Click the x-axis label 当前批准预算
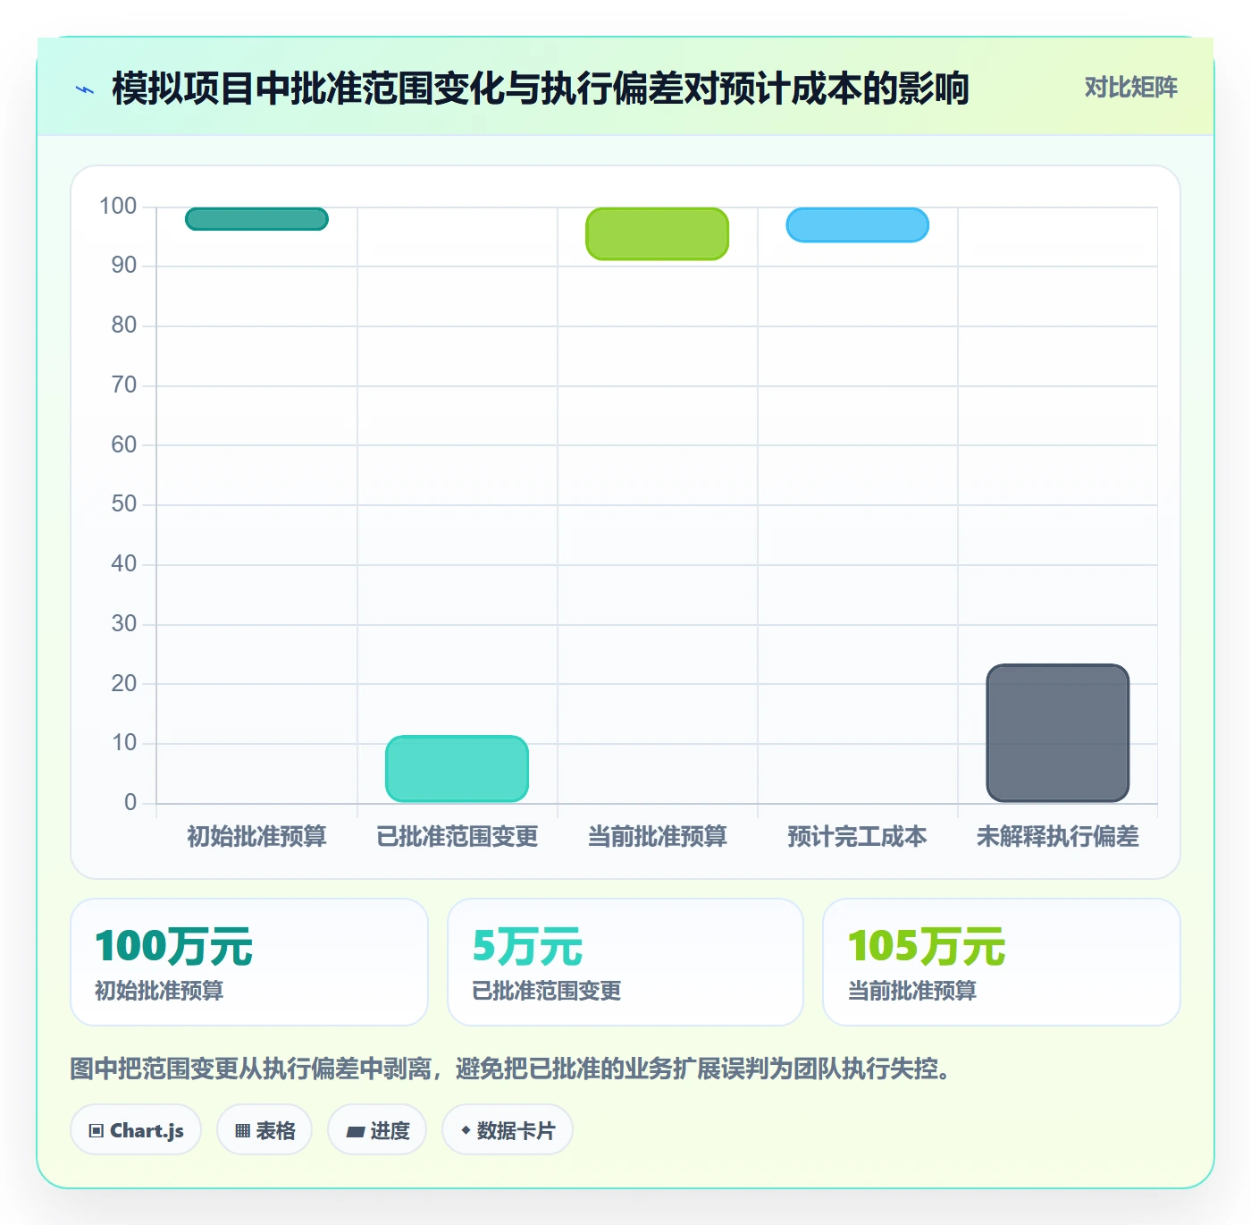 click(x=657, y=837)
